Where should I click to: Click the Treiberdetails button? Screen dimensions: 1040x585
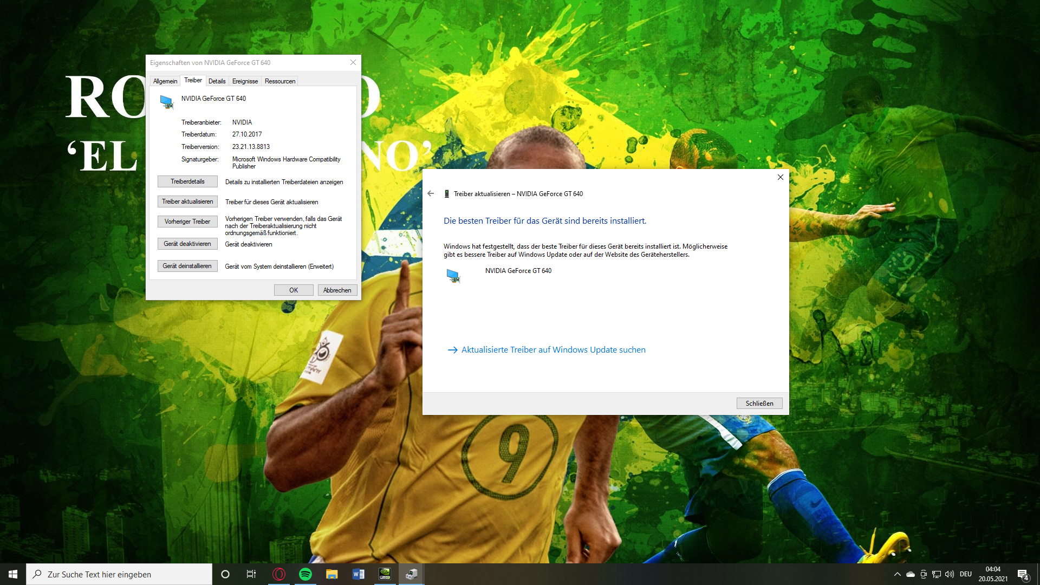point(187,181)
